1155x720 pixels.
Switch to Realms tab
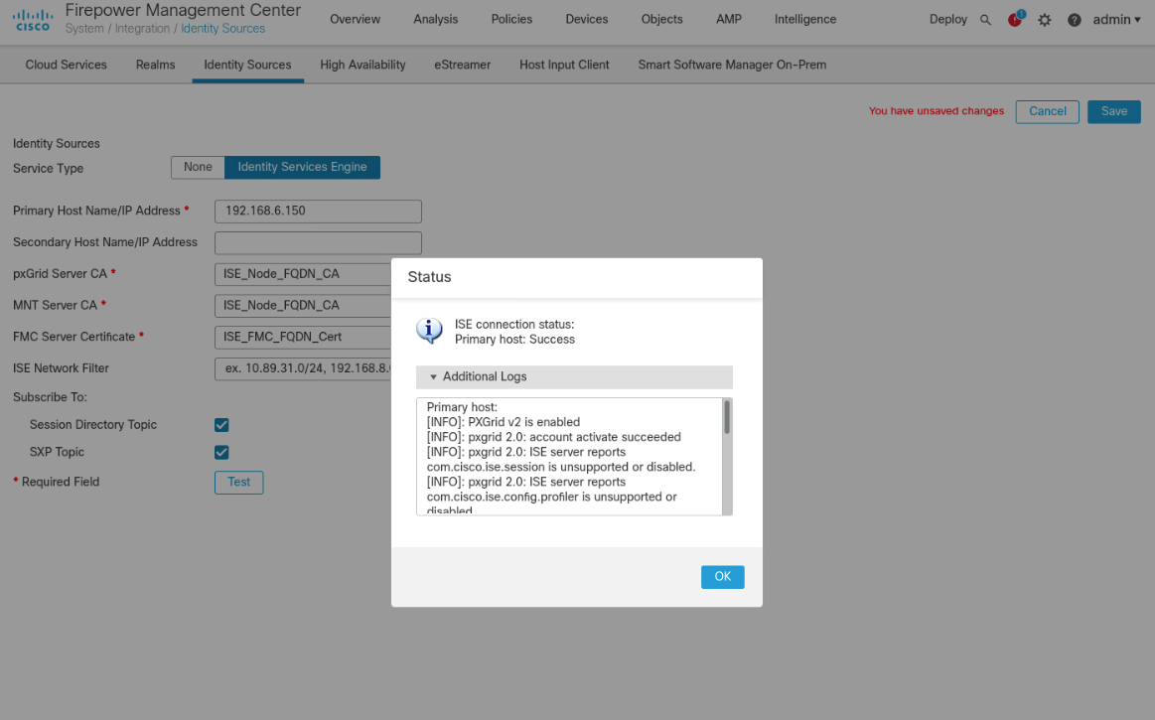(156, 65)
